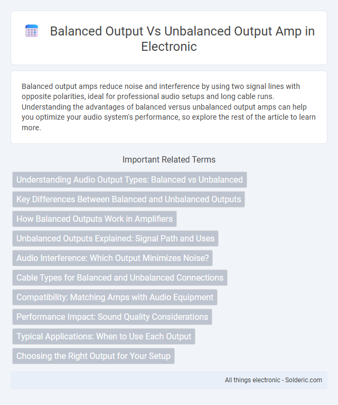Select 'Choosing the Right Output for Your Setup'
Image resolution: width=338 pixels, height=405 pixels.
[93, 356]
